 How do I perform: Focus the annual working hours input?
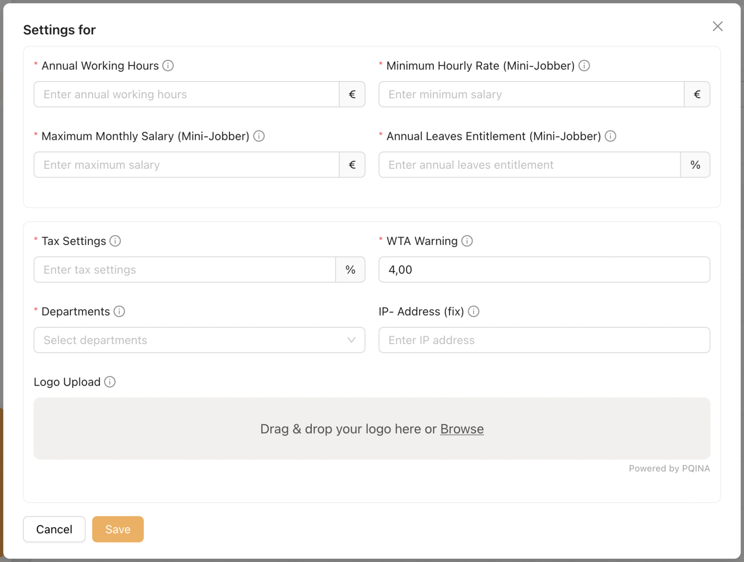click(x=186, y=94)
